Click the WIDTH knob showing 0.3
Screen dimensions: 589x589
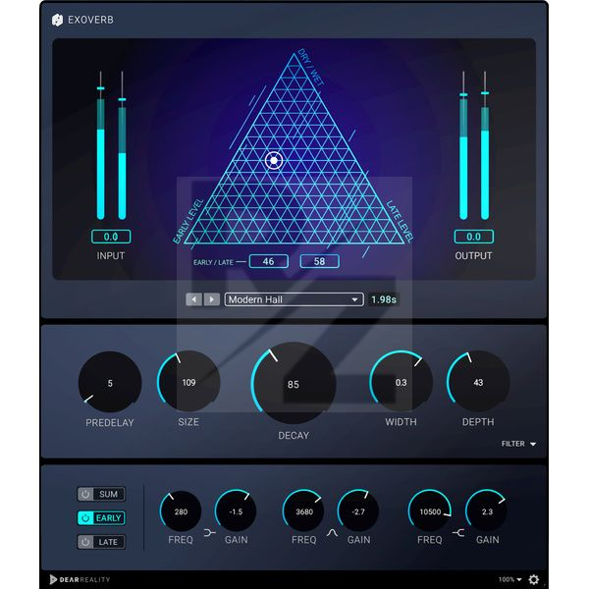pos(401,381)
